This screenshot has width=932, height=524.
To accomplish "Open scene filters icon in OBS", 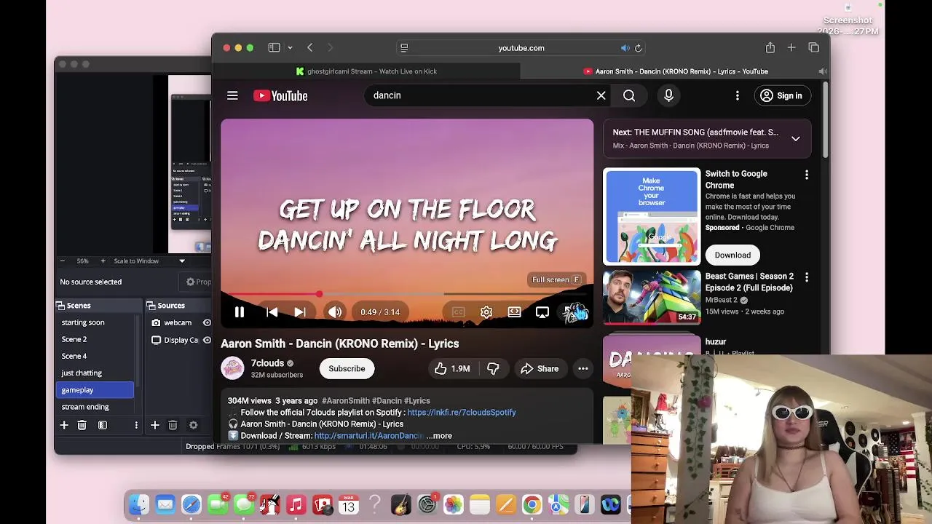I will [103, 425].
